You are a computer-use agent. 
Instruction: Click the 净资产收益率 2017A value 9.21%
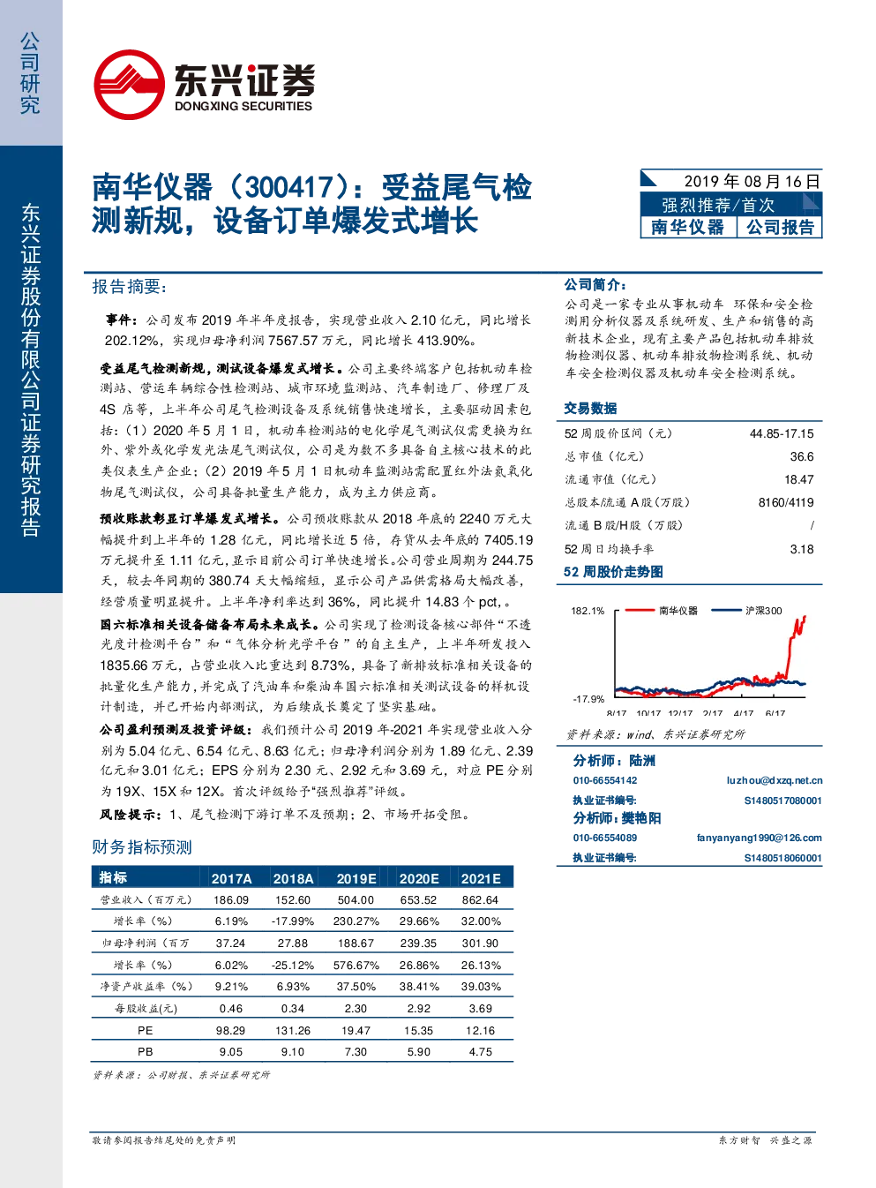pyautogui.click(x=231, y=986)
